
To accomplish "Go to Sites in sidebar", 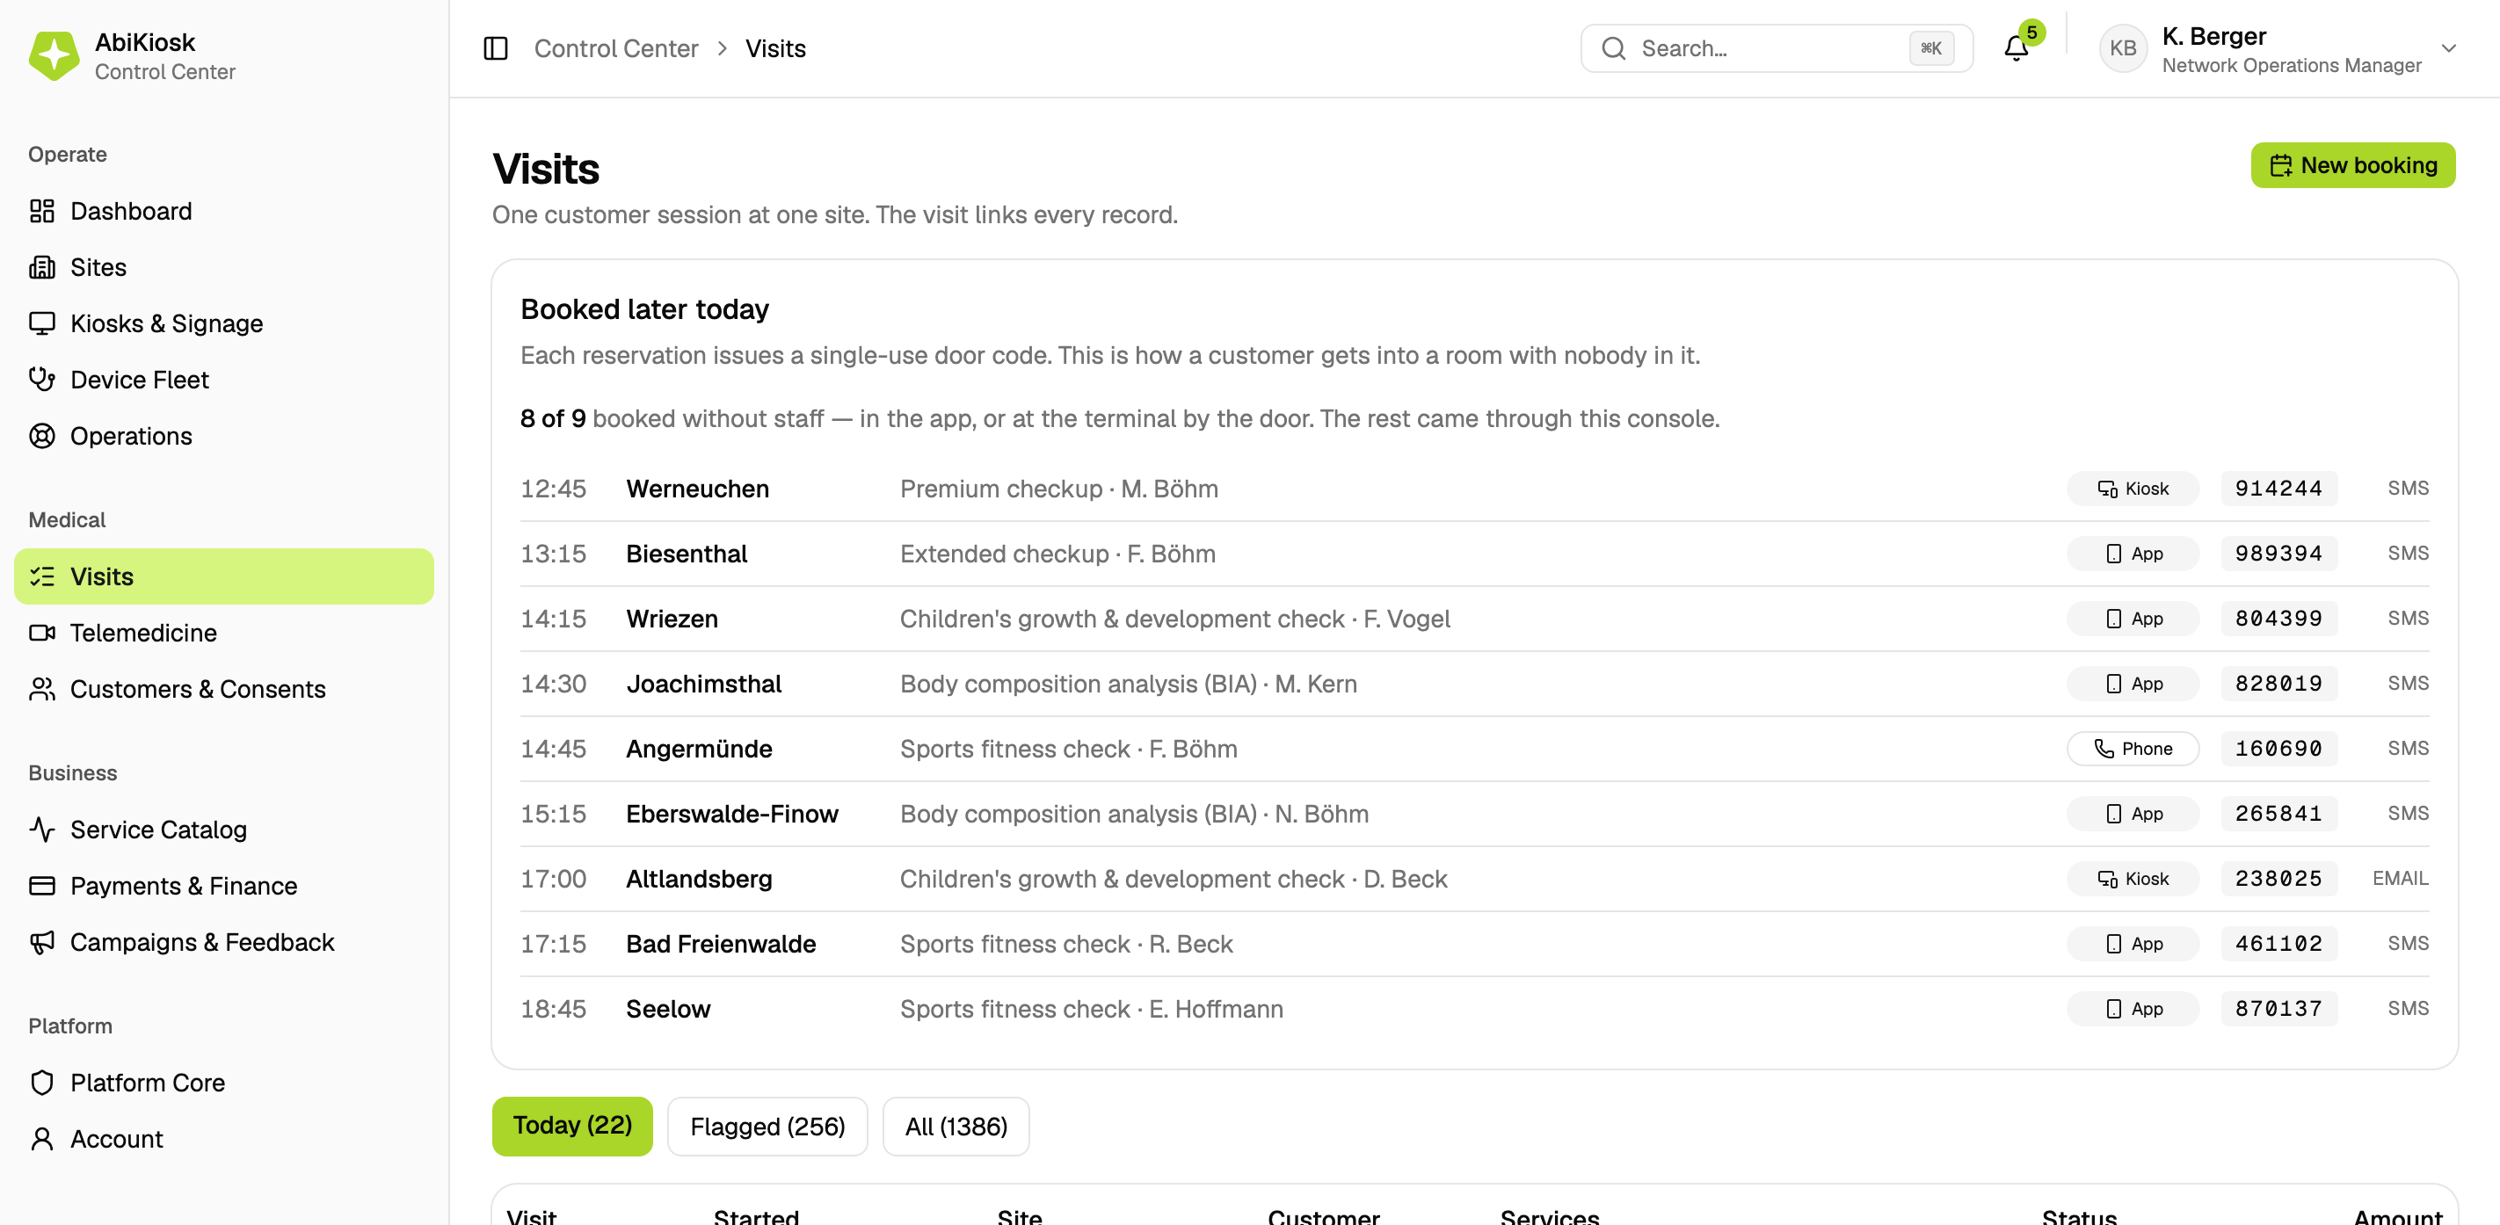I will [223, 268].
